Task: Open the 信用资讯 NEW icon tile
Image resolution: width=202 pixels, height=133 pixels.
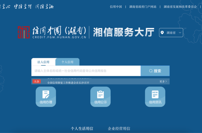Action: pos(155,97)
